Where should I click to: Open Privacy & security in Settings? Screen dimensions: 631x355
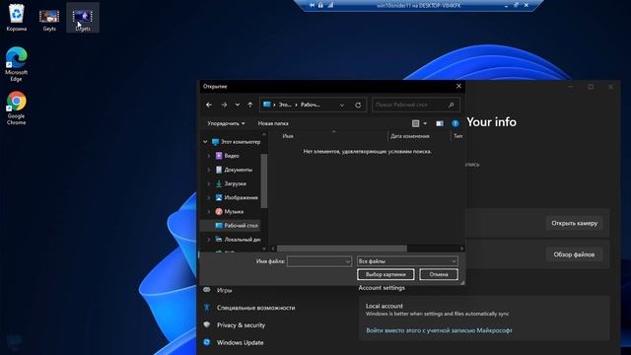[241, 325]
